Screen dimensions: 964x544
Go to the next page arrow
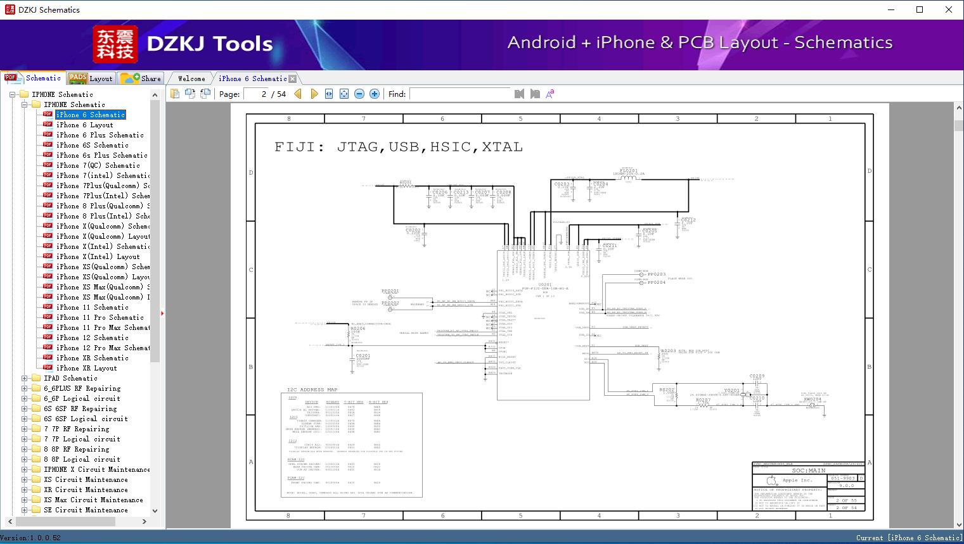pyautogui.click(x=314, y=94)
